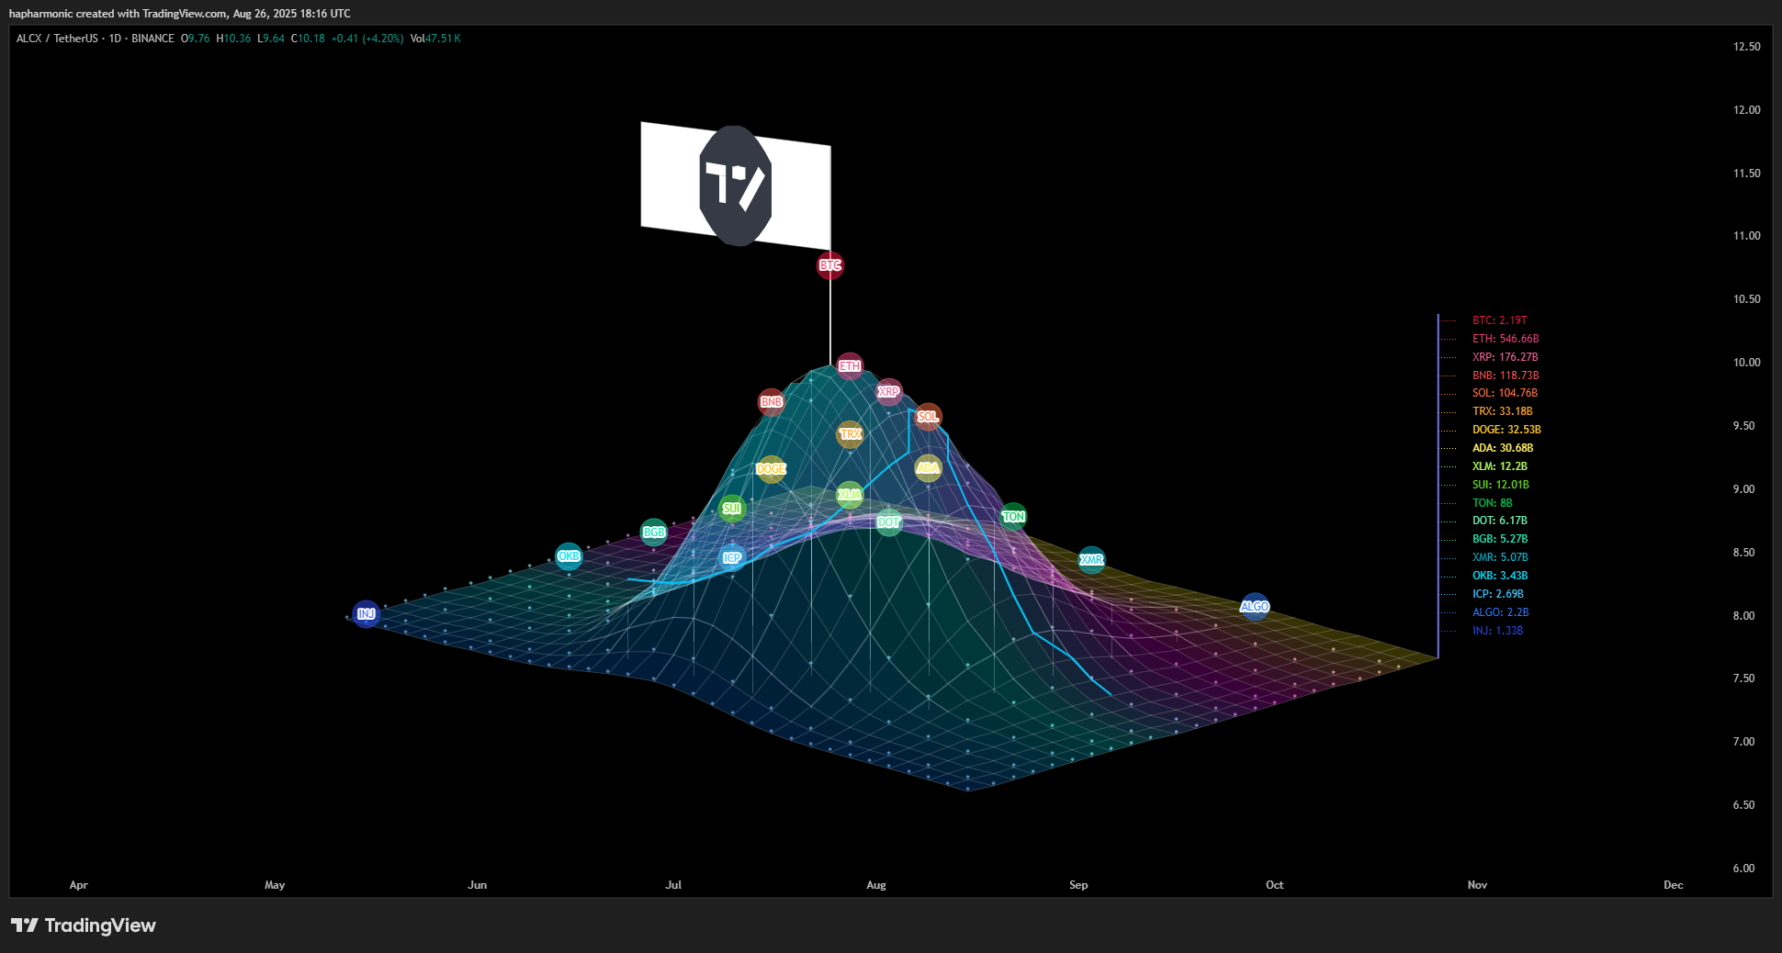Click the DOT coin marker
Screen dimensions: 1782x953
(x=888, y=522)
